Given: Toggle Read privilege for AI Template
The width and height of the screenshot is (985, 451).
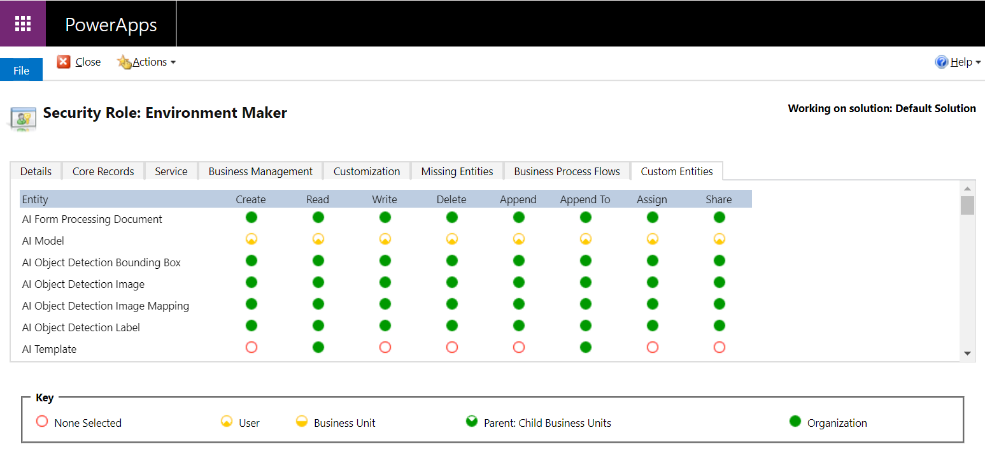Looking at the screenshot, I should 318,347.
